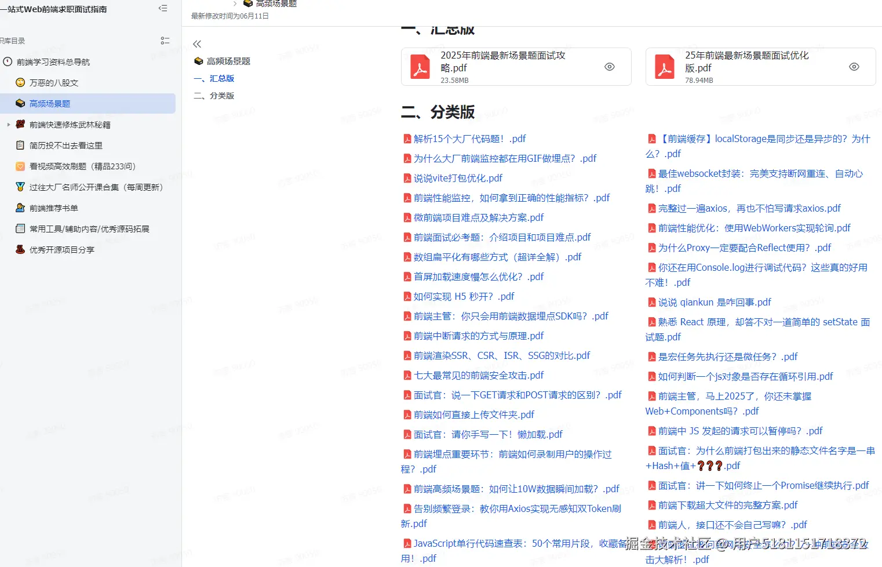Click the PDF icon on the 2025年前端攻略 card

point(419,66)
